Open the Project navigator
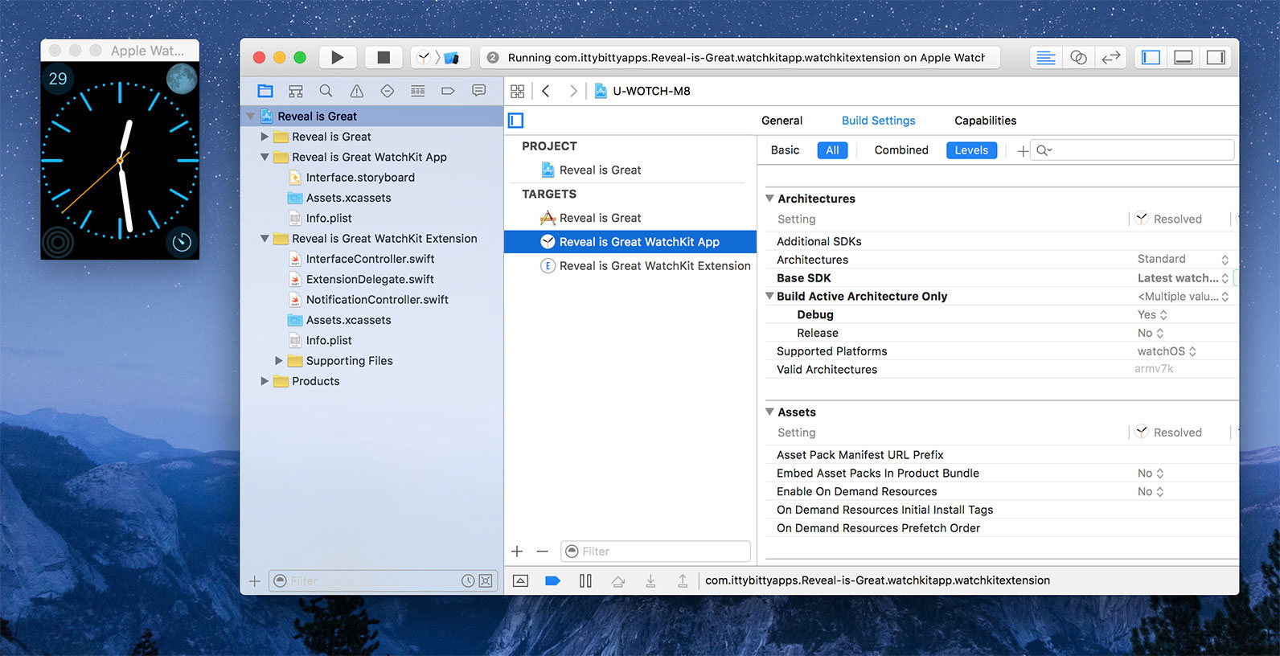1280x656 pixels. (265, 91)
